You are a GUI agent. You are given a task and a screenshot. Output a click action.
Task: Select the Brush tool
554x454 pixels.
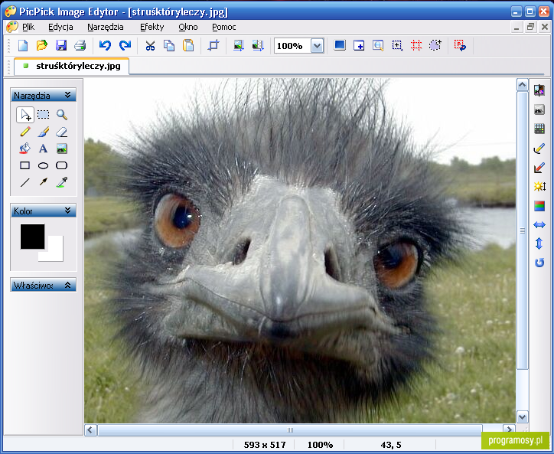44,132
